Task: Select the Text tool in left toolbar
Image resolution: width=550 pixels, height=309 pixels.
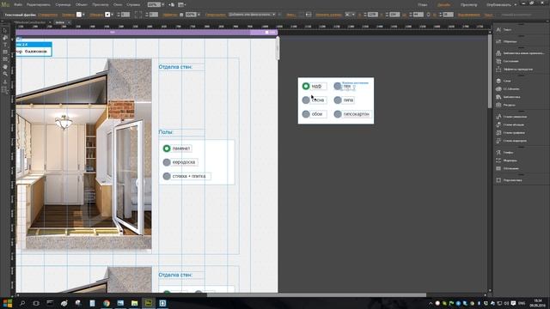Action: [x=5, y=45]
